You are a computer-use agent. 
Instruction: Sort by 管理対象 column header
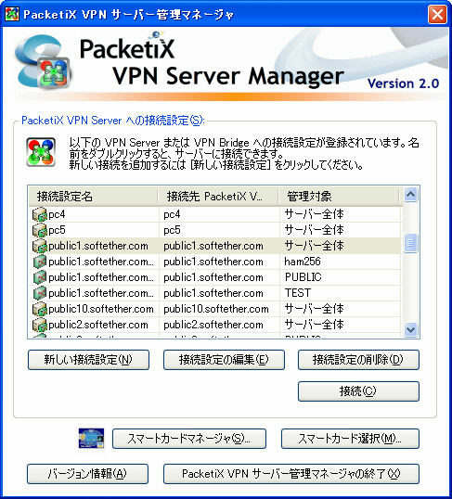coord(339,196)
